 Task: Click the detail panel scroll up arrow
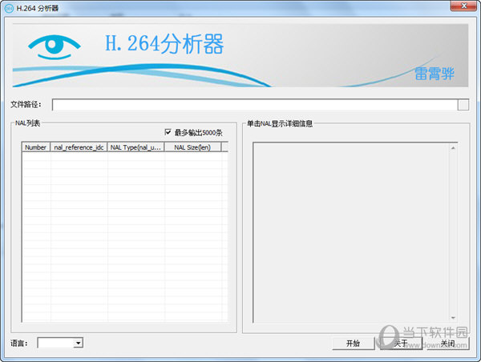pyautogui.click(x=453, y=148)
